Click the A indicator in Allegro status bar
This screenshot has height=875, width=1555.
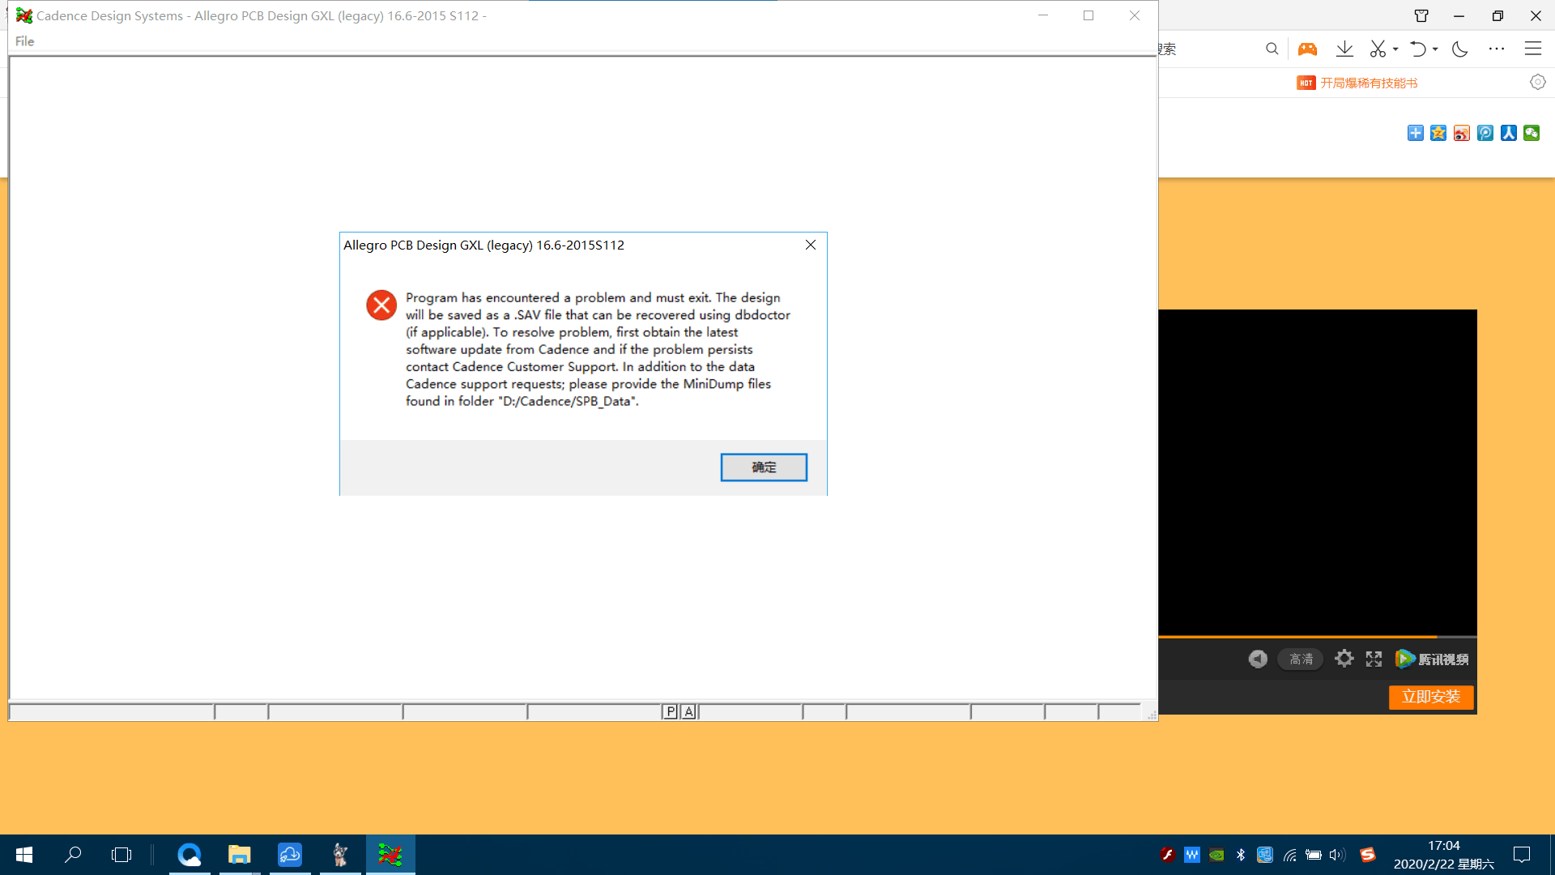click(x=688, y=711)
